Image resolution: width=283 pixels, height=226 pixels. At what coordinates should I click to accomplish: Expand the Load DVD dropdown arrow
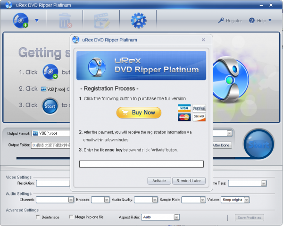coord(37,21)
